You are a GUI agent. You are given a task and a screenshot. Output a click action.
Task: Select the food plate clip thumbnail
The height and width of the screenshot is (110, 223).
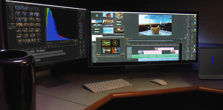coord(119,16)
